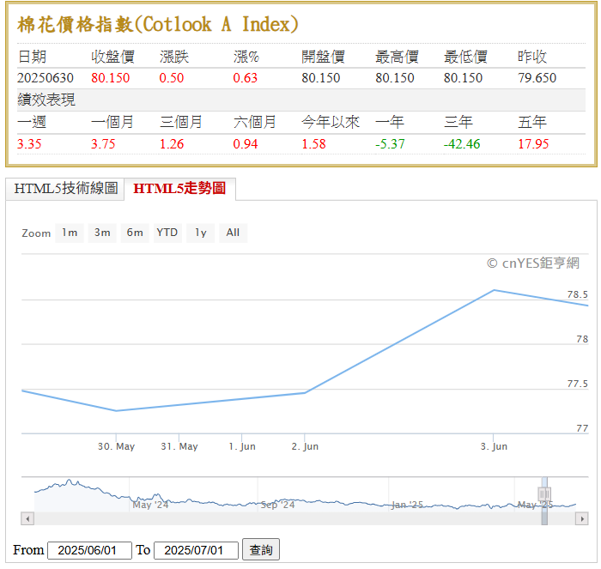Click the 棉花價格指數 Cotlook A Index title

point(157,25)
